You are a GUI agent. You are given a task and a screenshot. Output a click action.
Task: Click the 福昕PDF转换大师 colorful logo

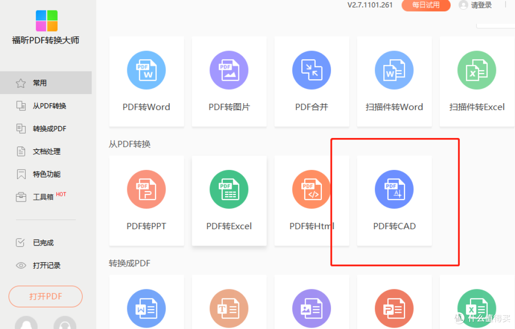[47, 21]
